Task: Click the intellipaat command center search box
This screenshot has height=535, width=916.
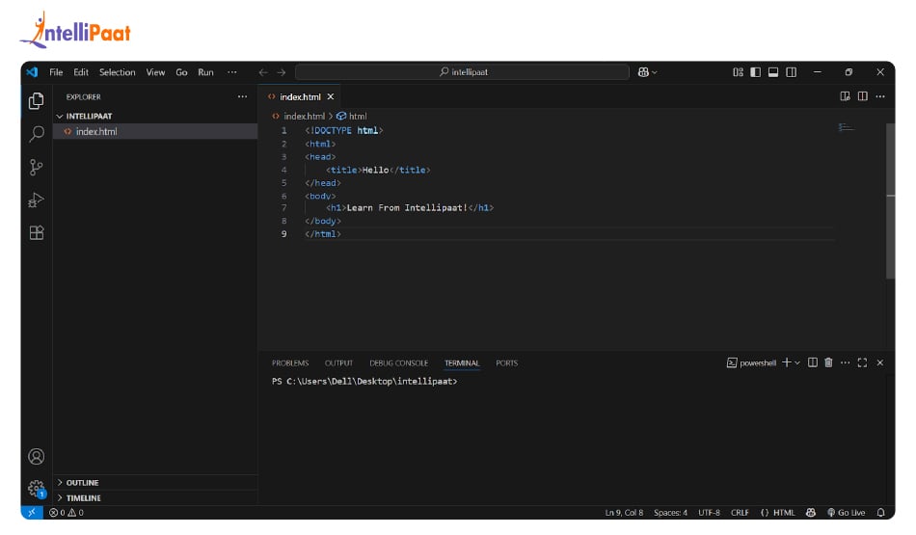Action: click(x=462, y=72)
